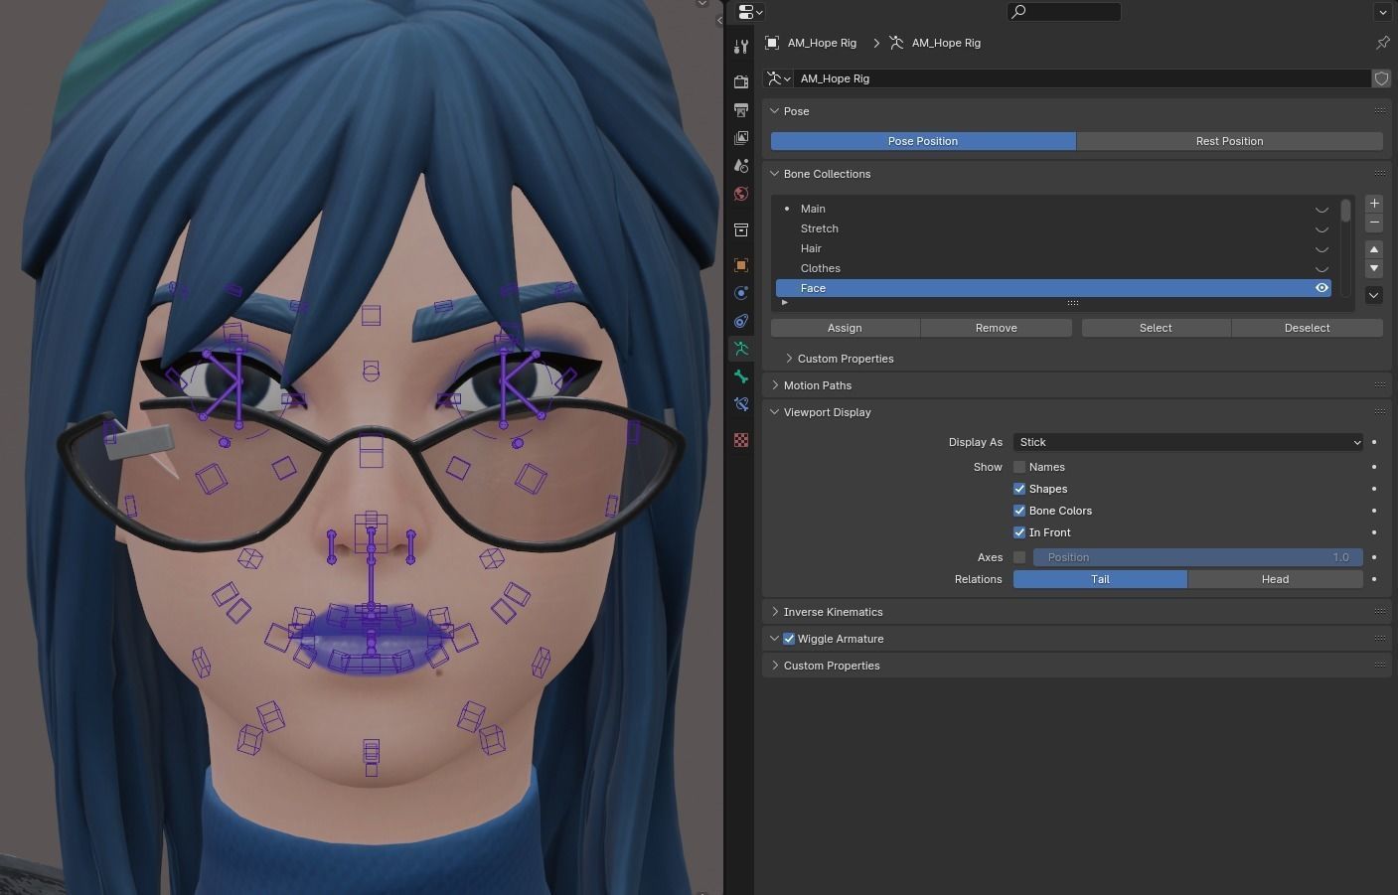Viewport: 1398px width, 895px height.
Task: Open the bone collection specials menu
Action: pyautogui.click(x=1374, y=295)
